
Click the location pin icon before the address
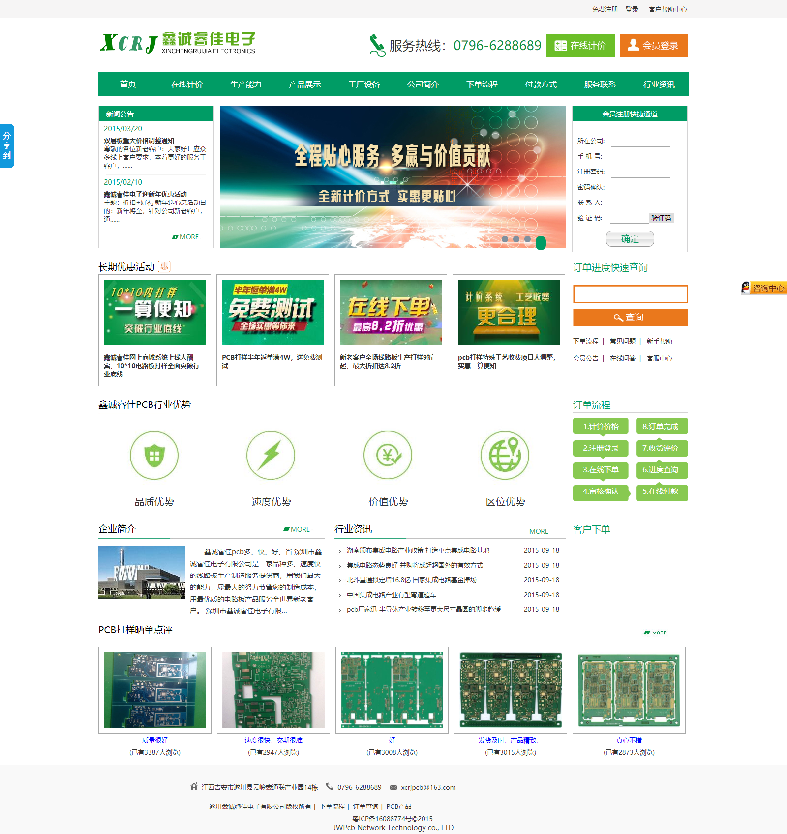(194, 787)
